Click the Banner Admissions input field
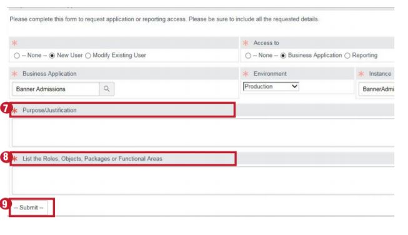 click(56, 89)
